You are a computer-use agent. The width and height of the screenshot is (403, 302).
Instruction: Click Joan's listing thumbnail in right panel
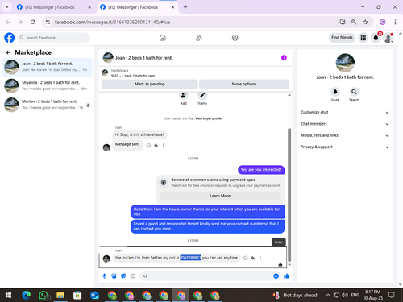[x=345, y=63]
